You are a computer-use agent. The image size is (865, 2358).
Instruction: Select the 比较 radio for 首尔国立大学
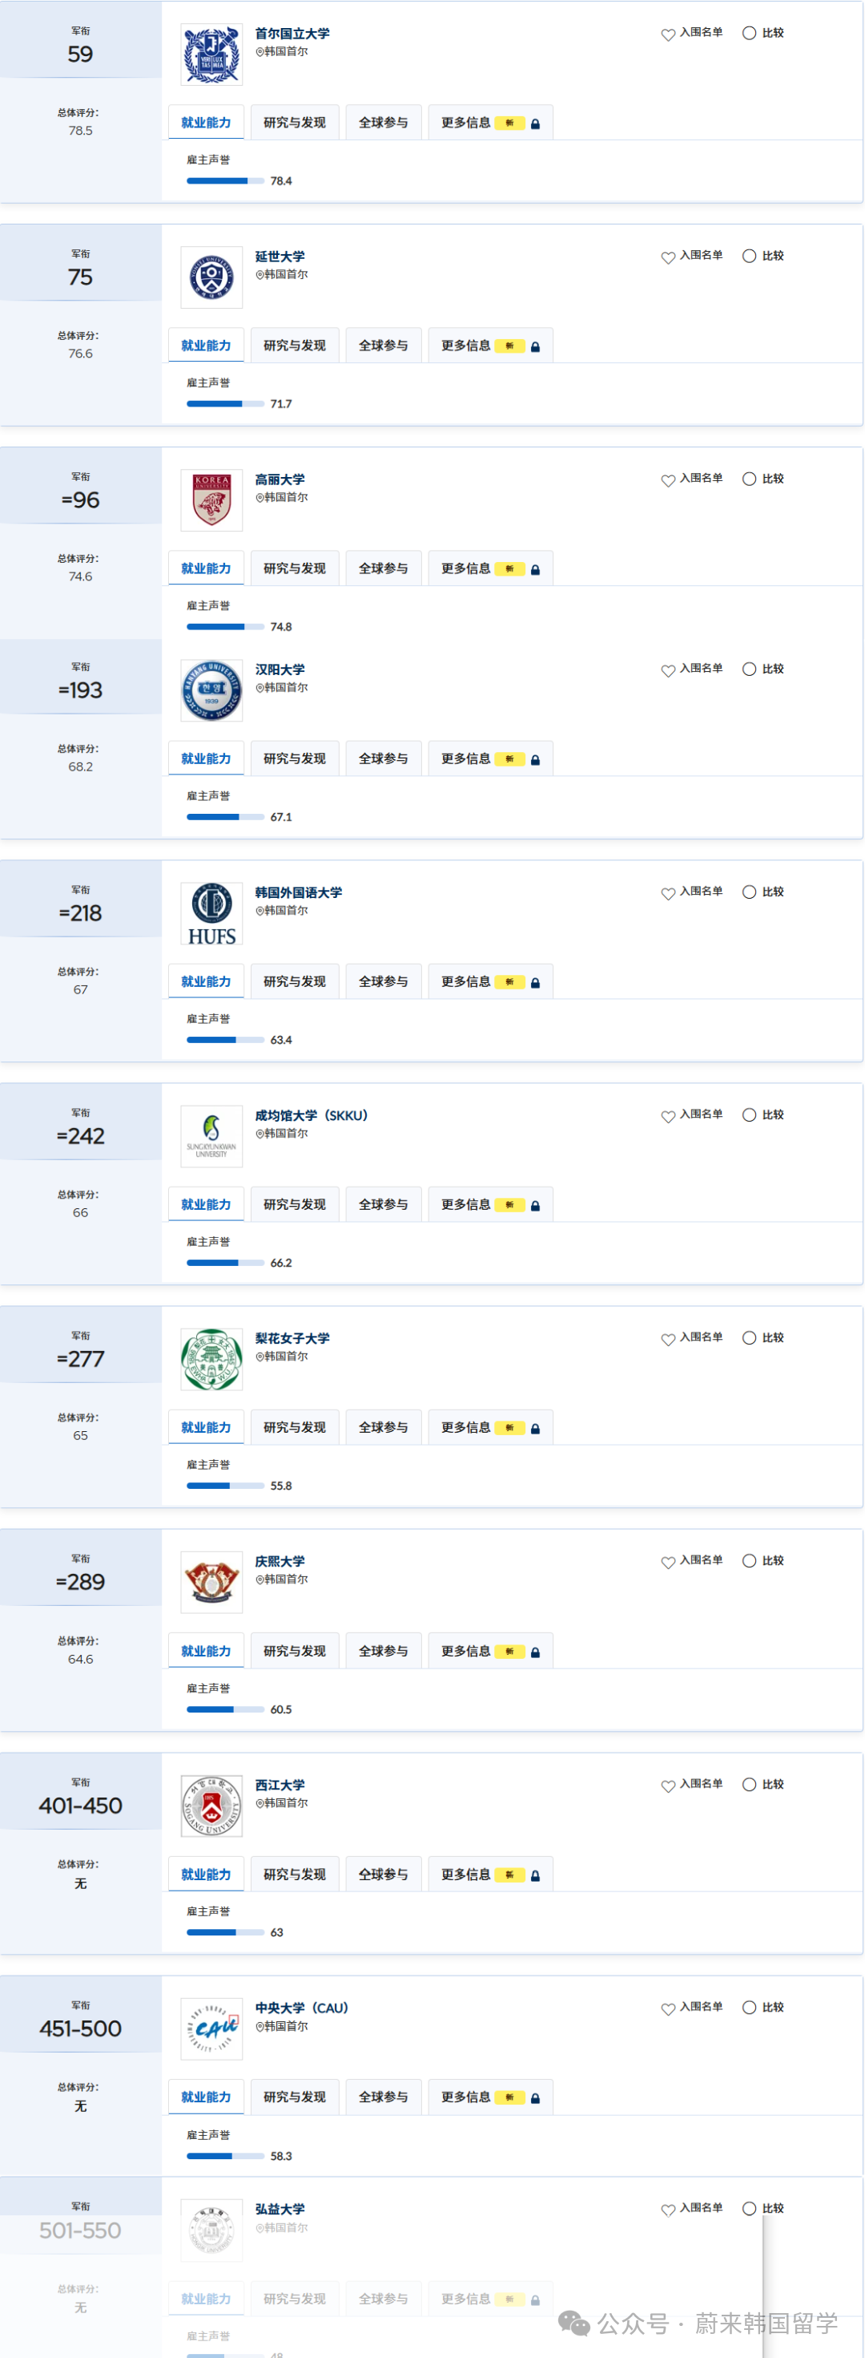[x=749, y=33]
